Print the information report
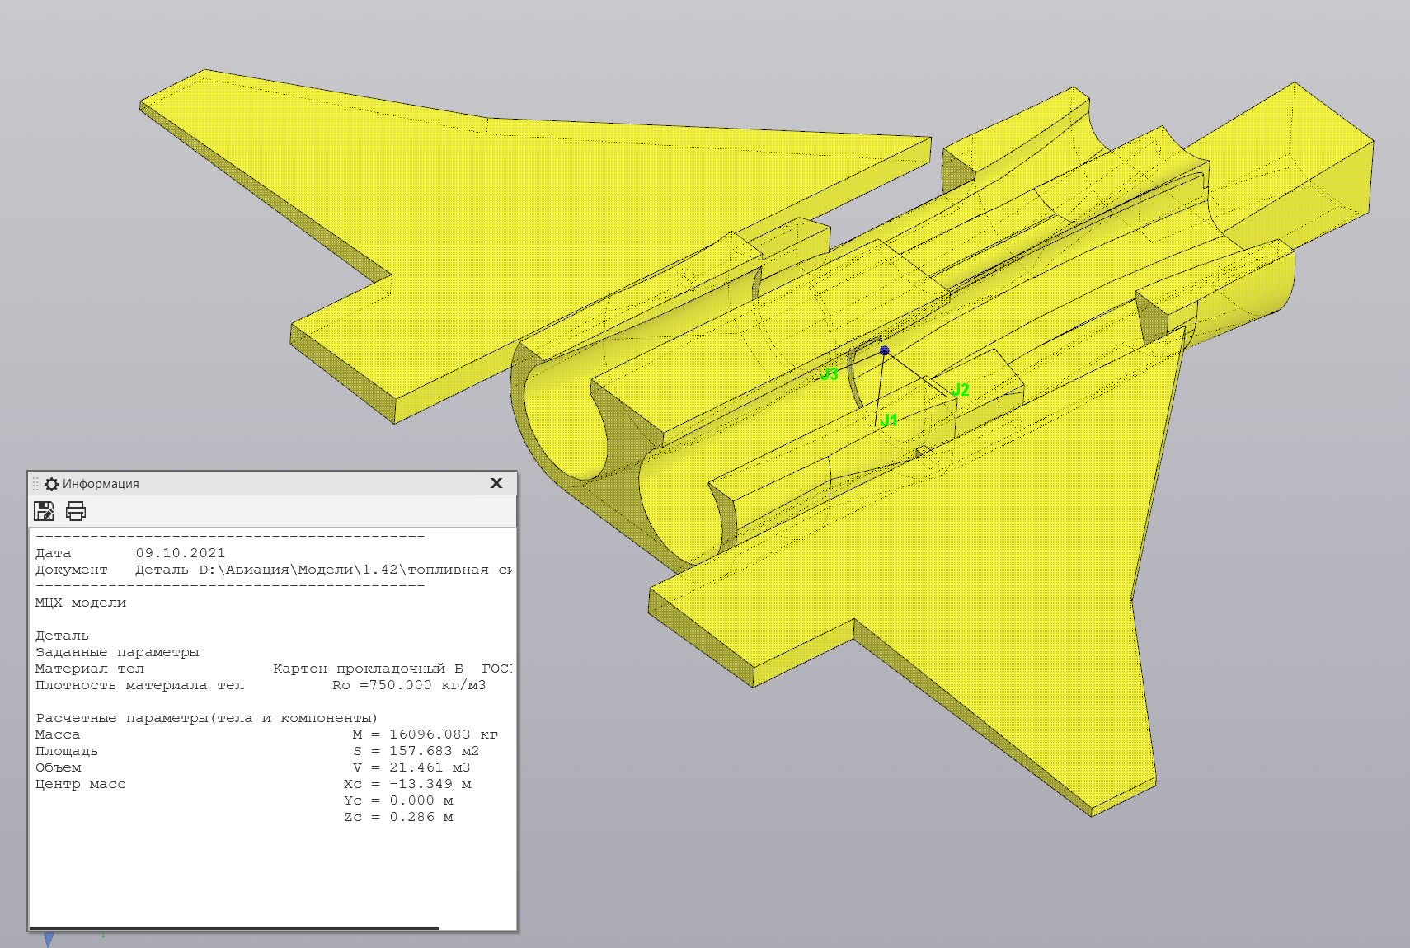This screenshot has width=1410, height=948. [x=76, y=511]
